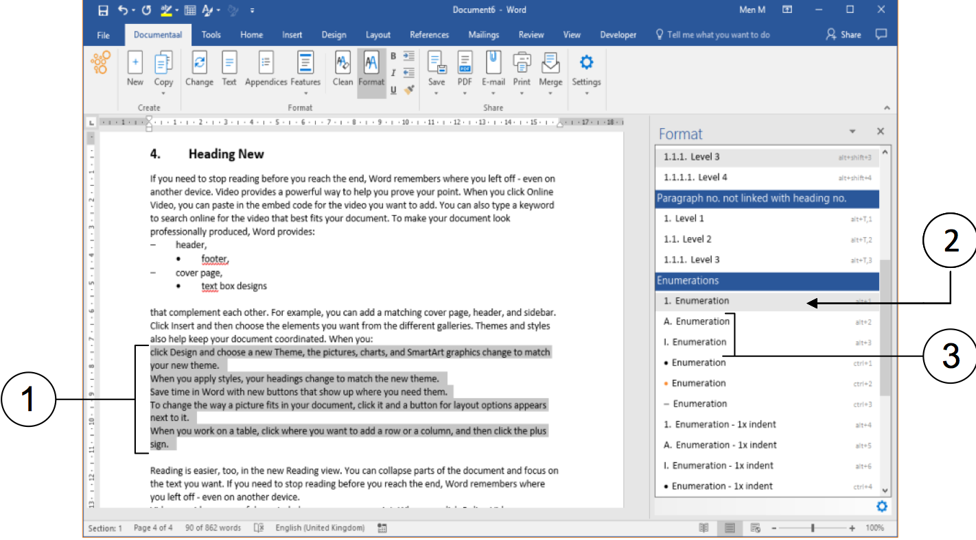976x540 pixels.
Task: Click the orange Documentaal logo icon
Action: (x=100, y=63)
